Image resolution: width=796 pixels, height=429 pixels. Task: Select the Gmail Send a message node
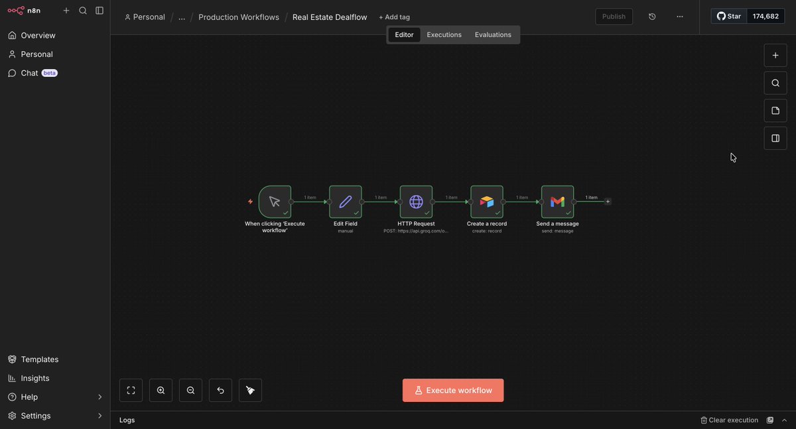(558, 202)
